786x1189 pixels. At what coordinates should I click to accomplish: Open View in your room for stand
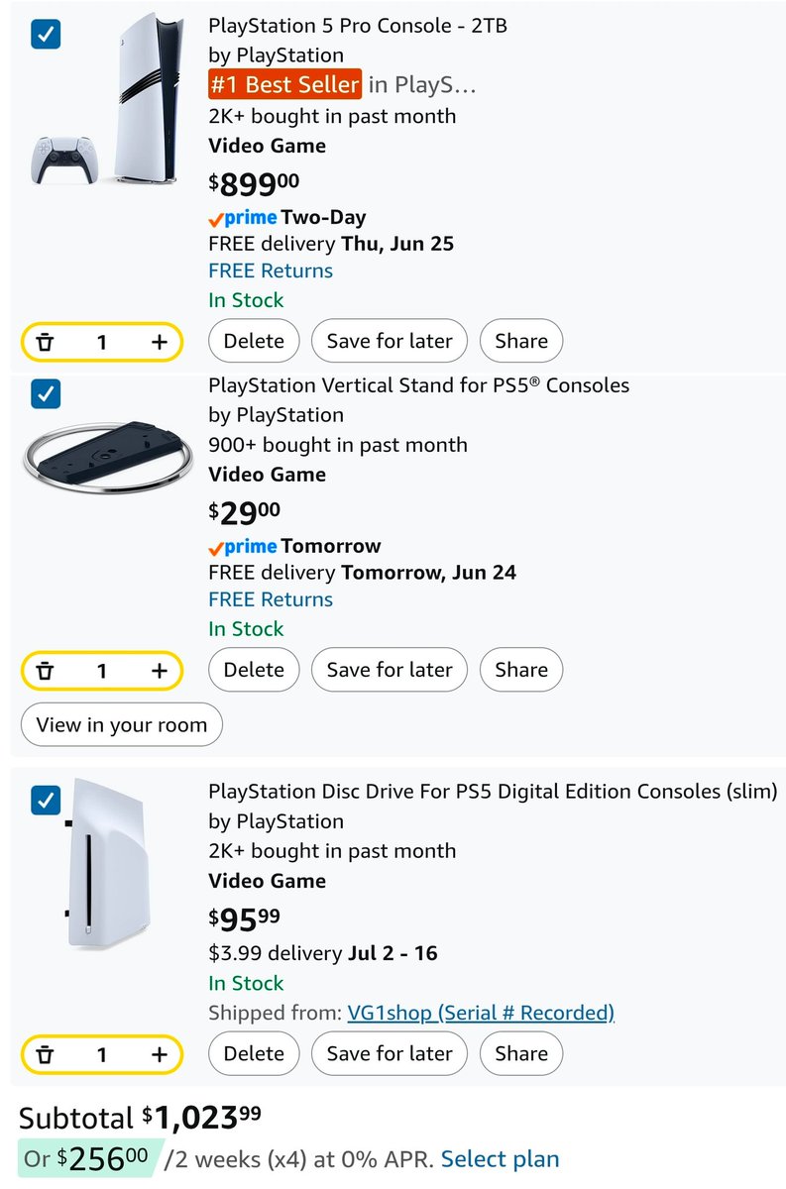[x=122, y=724]
